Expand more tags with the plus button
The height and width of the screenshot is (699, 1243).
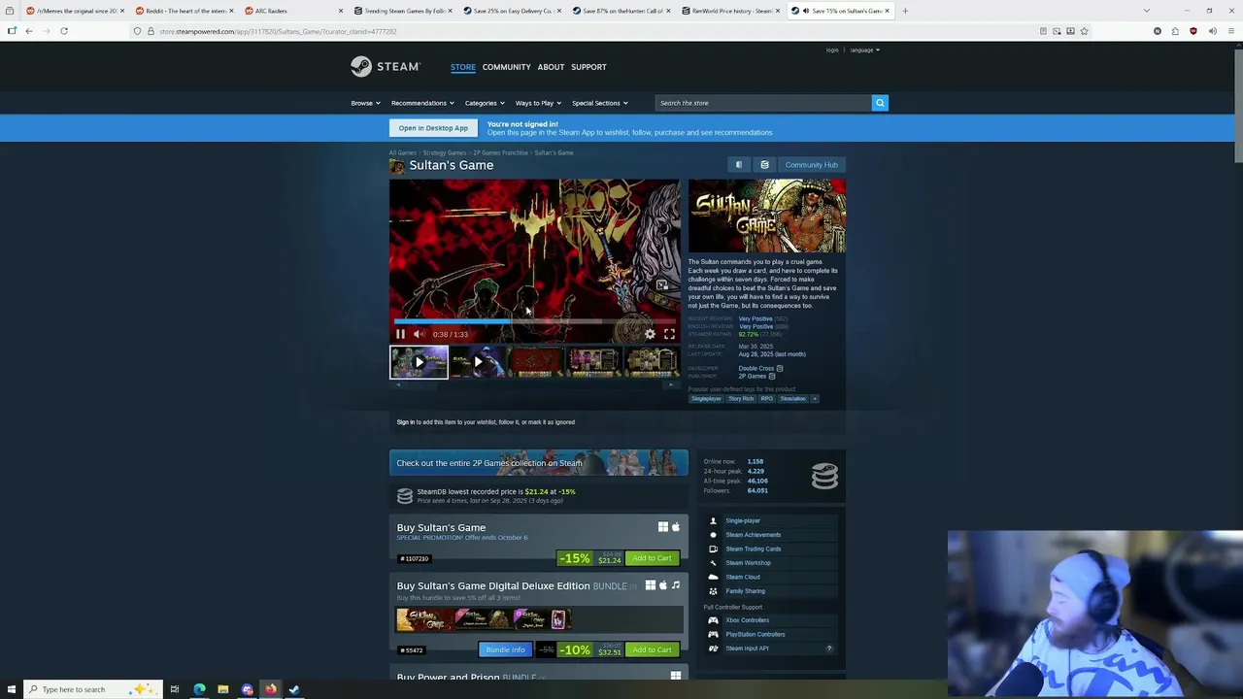815,399
